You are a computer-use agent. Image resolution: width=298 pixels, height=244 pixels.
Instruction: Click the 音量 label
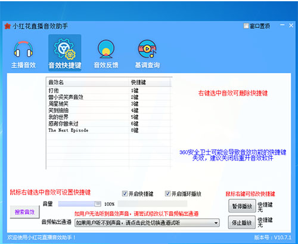48,204
